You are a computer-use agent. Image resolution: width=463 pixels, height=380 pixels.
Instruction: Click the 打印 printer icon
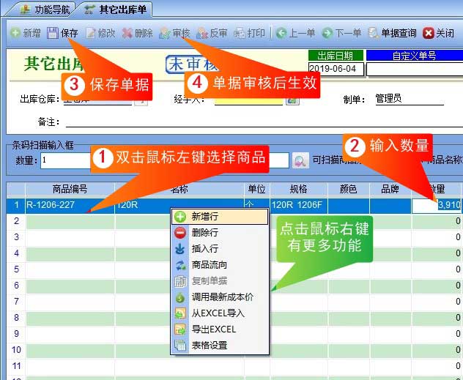(239, 34)
